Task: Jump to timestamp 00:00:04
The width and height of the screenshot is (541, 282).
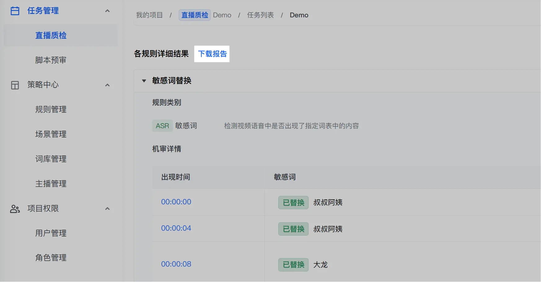Action: pos(176,228)
